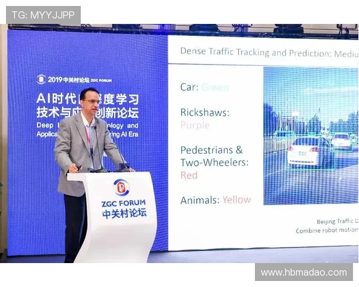Viewport: 359px width, 287px height.
Task: Click the banner text "ring AI Era"
Action: [124, 135]
